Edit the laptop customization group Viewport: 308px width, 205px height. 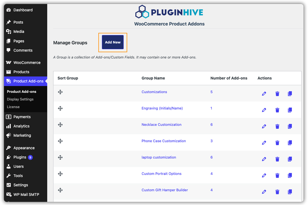click(x=264, y=159)
